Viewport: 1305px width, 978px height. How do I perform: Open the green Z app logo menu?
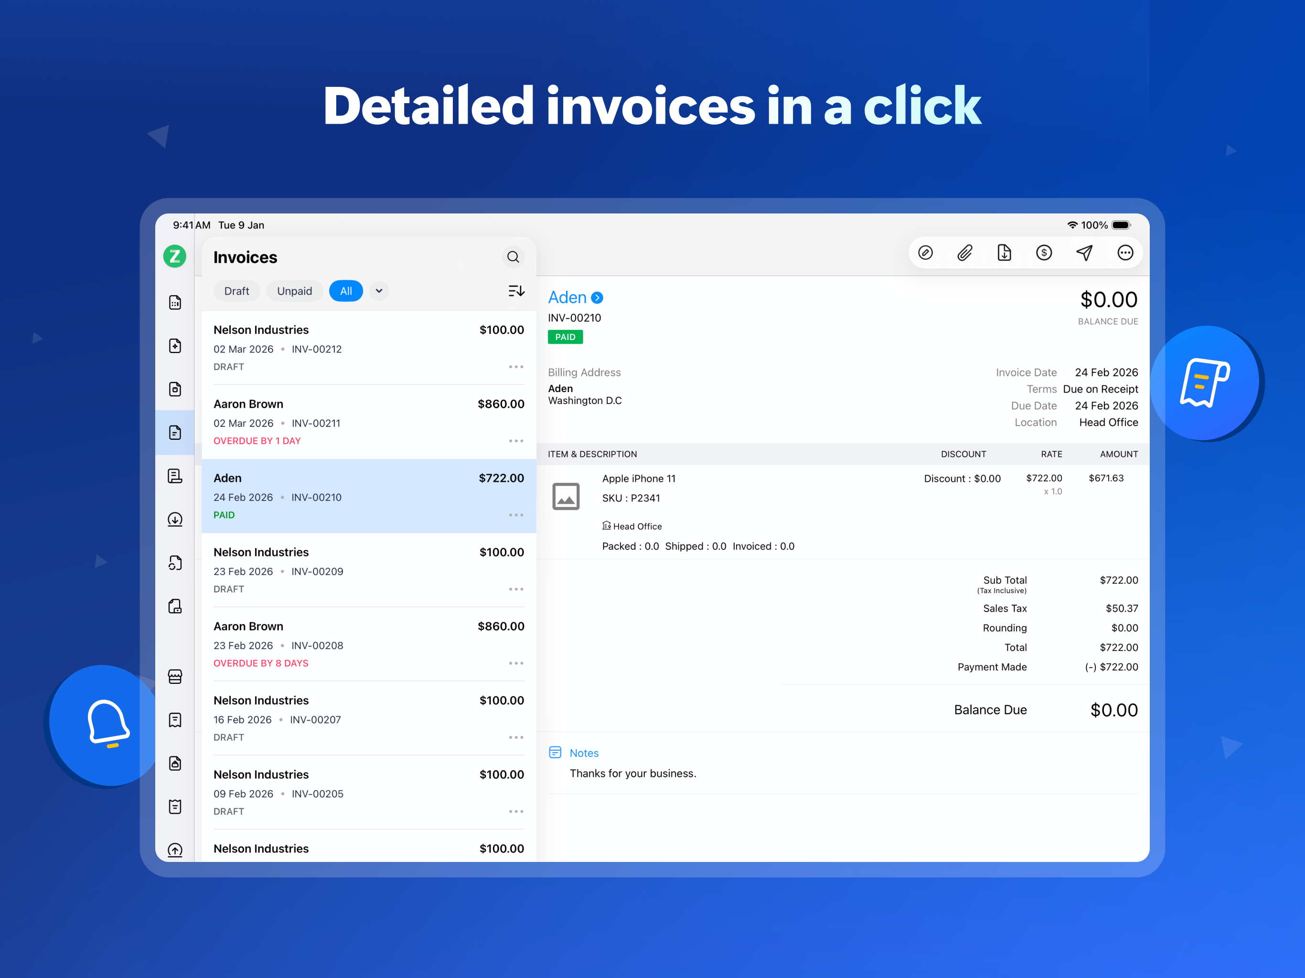(175, 256)
